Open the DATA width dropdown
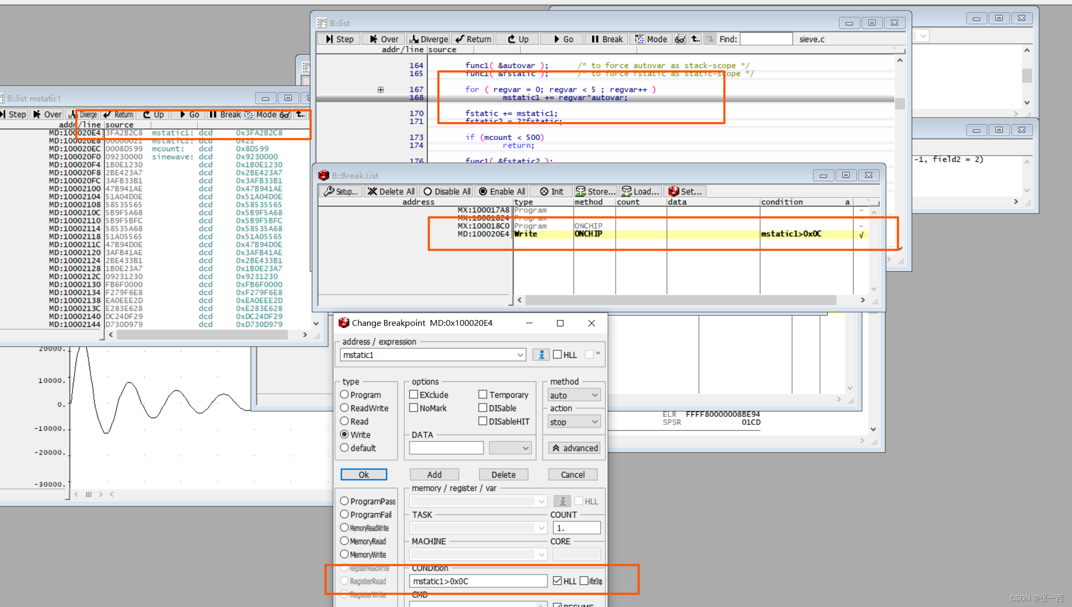Image resolution: width=1072 pixels, height=607 pixels. [510, 448]
